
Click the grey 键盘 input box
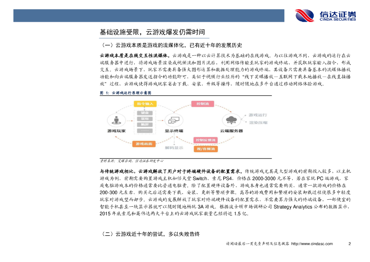tap(145, 113)
